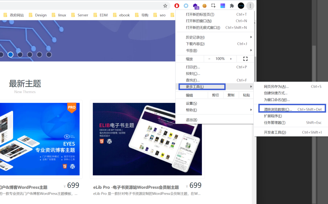Open the EDM bookmark folder

(101, 15)
